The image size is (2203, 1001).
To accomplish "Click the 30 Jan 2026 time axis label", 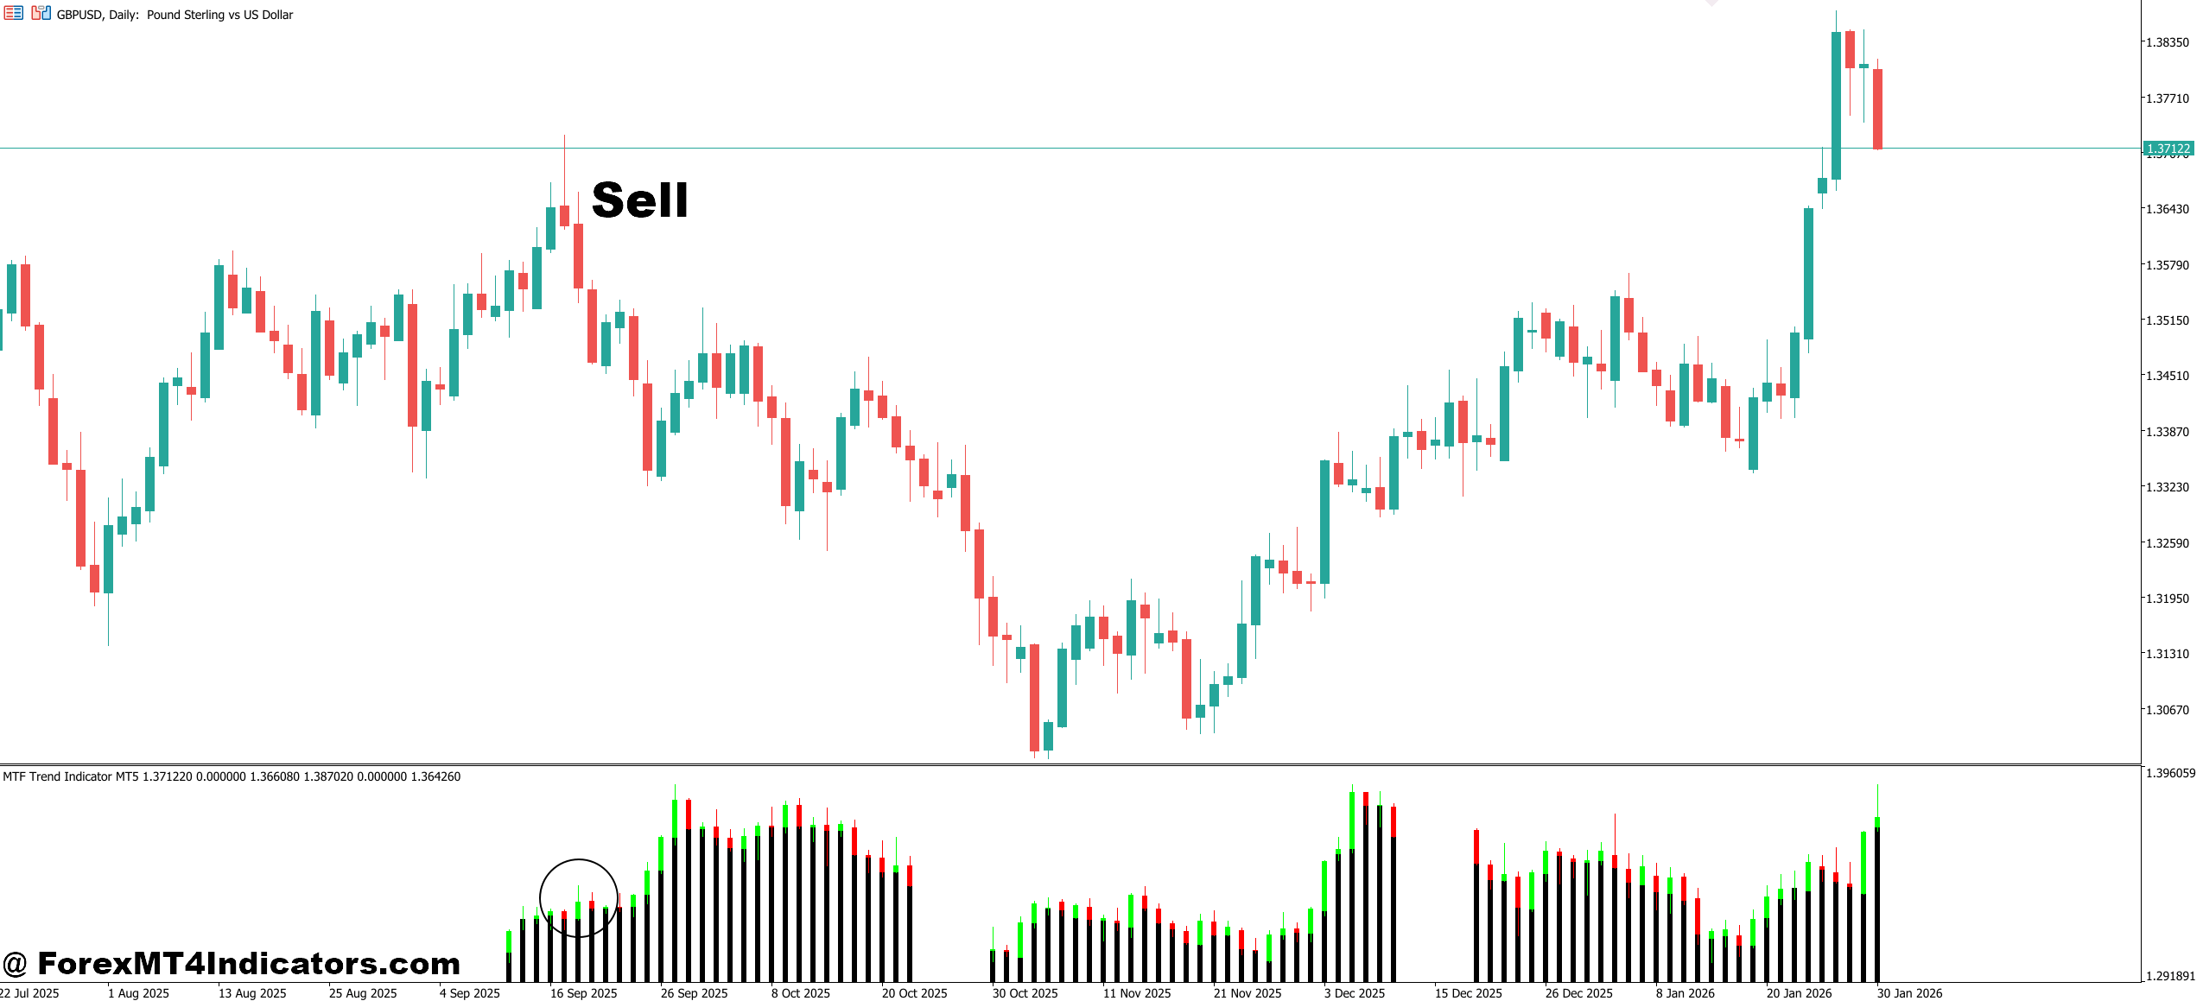I will (1909, 993).
